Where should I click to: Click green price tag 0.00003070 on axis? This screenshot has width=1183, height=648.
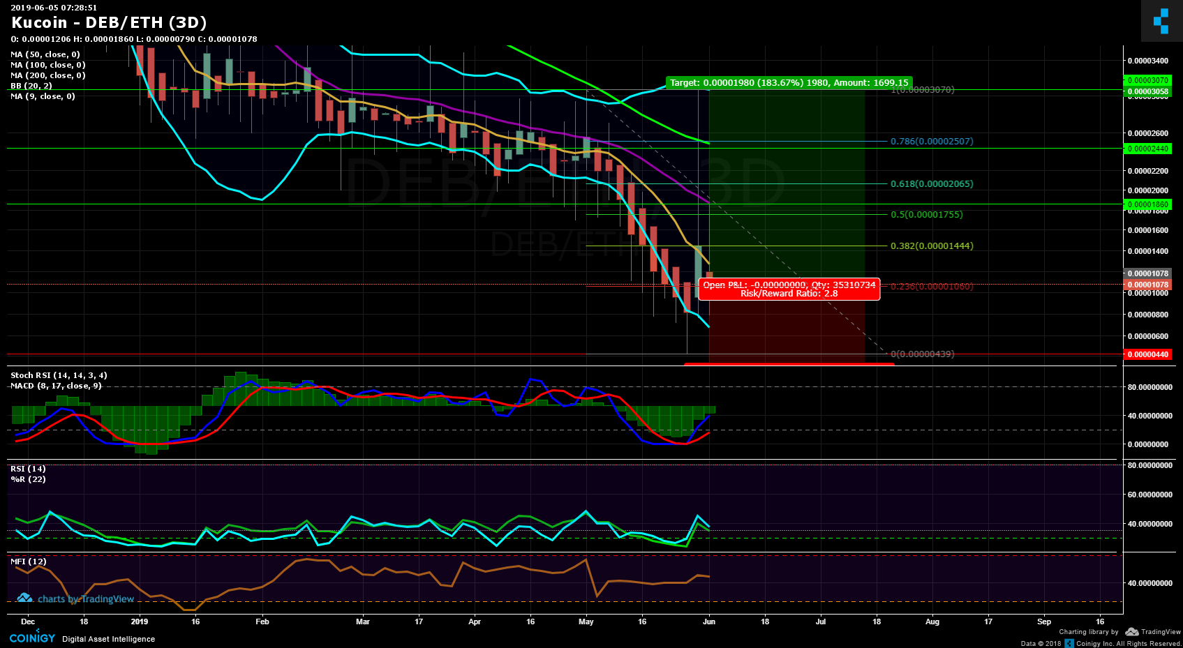point(1147,80)
